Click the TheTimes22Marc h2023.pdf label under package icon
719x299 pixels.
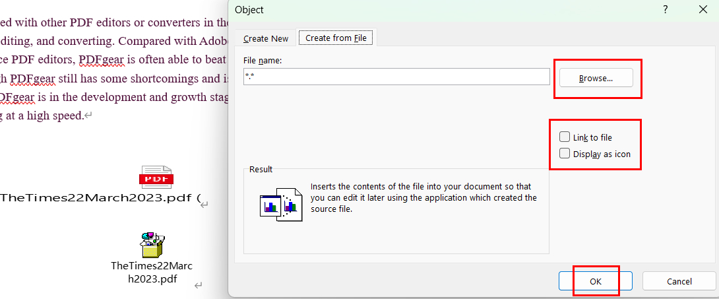152,273
